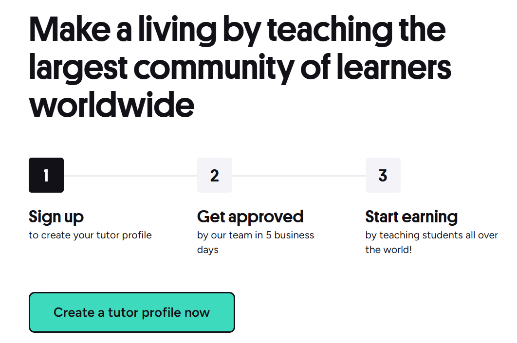Click 'by our team in 5 business' text
The image size is (517, 343).
pos(256,235)
